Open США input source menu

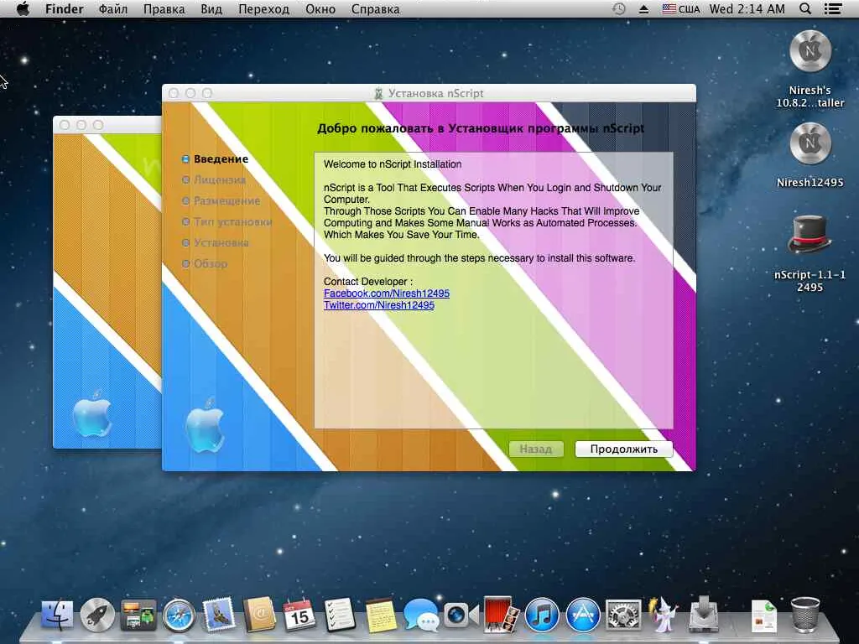click(681, 8)
